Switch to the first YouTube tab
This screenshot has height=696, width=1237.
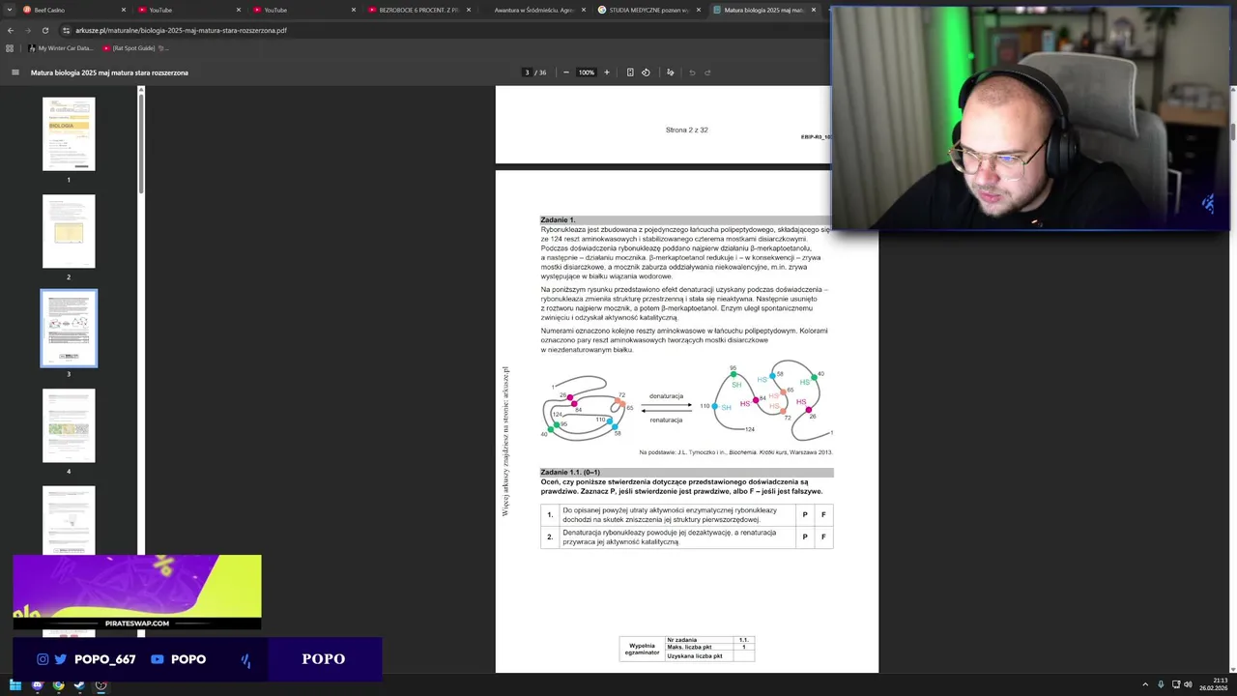[x=188, y=10]
